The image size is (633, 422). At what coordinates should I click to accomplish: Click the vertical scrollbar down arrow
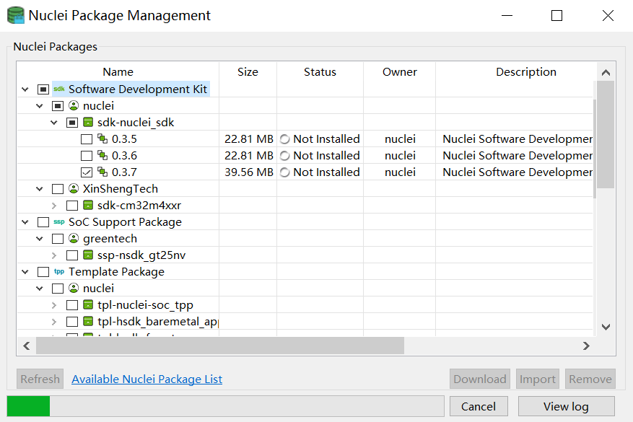(606, 327)
